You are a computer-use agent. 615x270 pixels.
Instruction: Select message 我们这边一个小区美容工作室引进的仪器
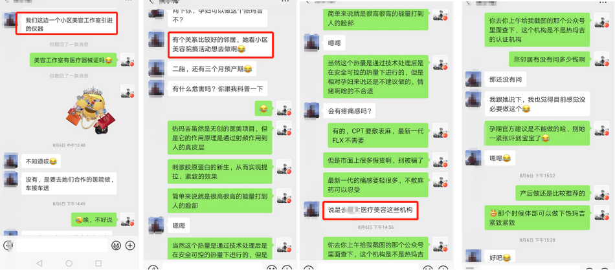point(67,24)
